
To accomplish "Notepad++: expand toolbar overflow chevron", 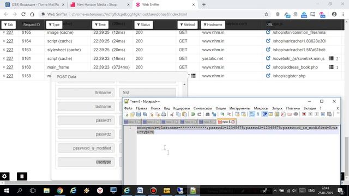I will coord(338,113).
